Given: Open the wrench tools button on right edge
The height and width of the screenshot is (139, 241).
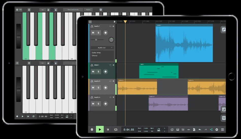Looking at the screenshot, I should [224, 30].
